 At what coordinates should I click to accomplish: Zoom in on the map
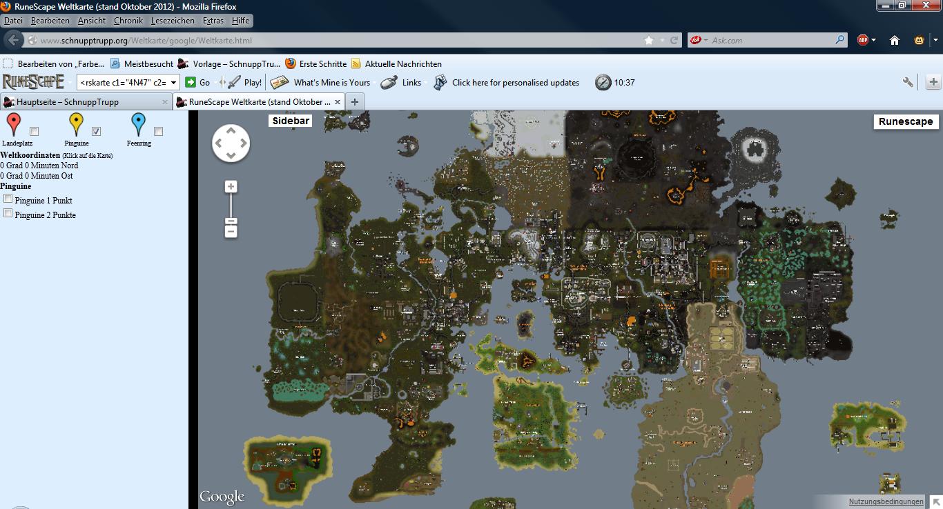(x=231, y=187)
